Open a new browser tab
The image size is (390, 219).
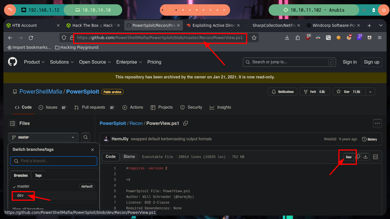(x=369, y=25)
